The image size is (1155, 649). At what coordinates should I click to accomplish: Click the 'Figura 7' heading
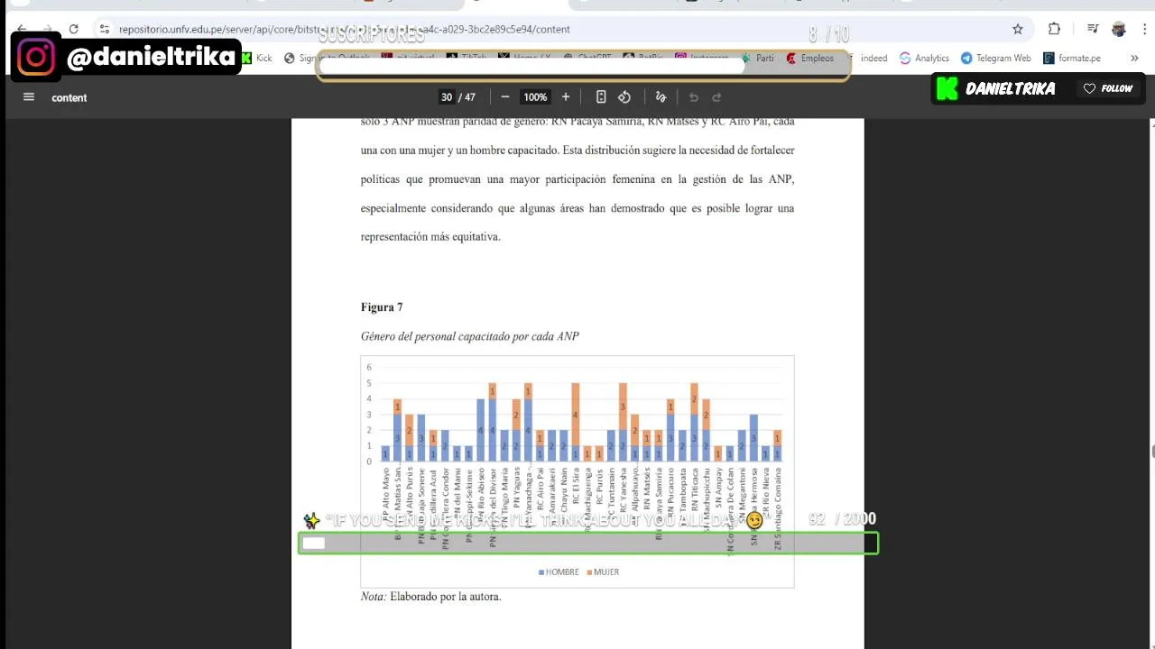coord(382,307)
